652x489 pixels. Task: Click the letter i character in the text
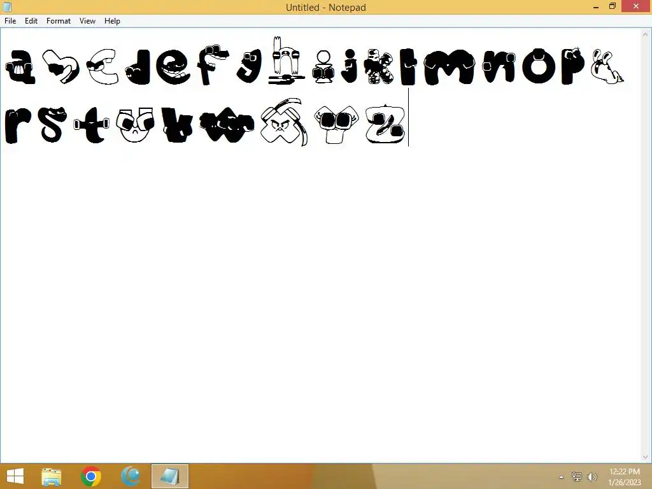[323, 67]
